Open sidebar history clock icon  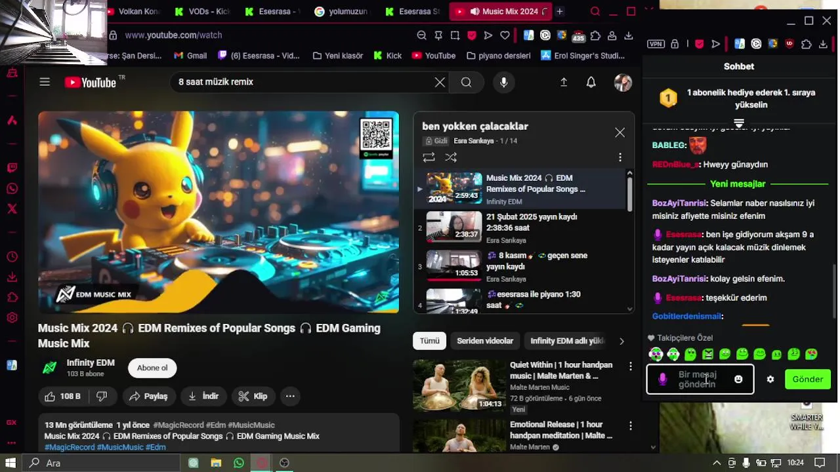coord(12,256)
